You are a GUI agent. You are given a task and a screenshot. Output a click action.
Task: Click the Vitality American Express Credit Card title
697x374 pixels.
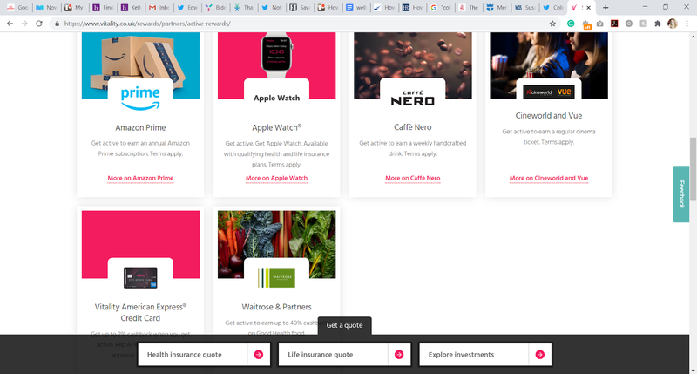pyautogui.click(x=140, y=312)
